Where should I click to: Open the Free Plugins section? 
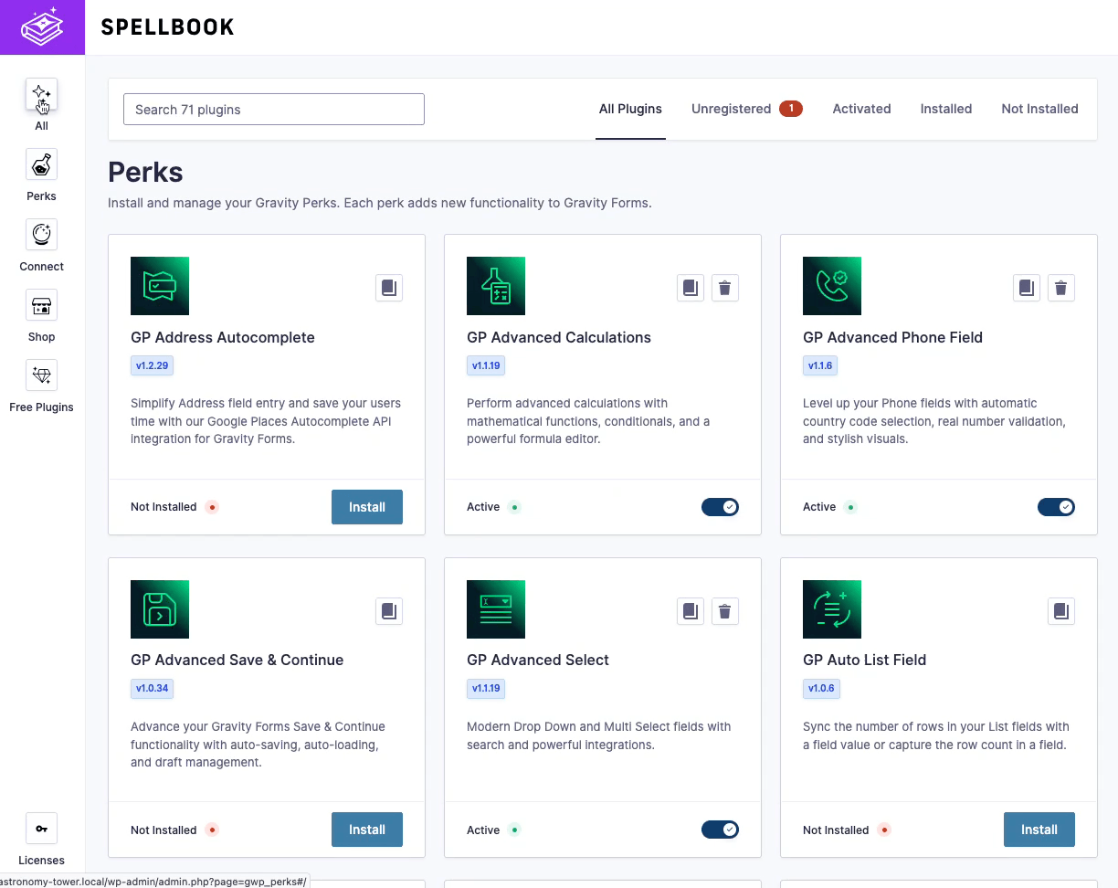pyautogui.click(x=42, y=375)
